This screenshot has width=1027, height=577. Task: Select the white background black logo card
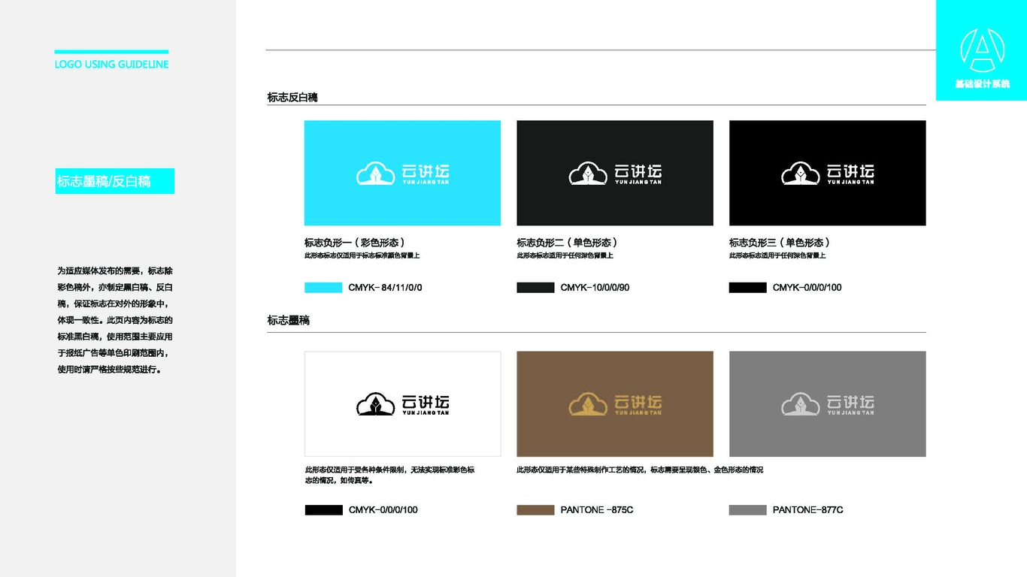(x=402, y=403)
